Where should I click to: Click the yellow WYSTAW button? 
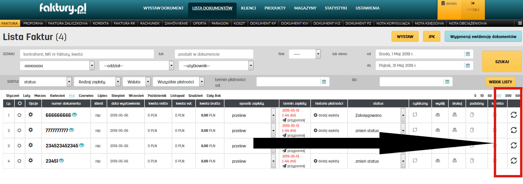(405, 37)
